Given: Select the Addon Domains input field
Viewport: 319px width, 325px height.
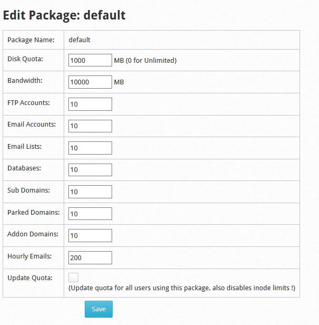Looking at the screenshot, I should click(90, 235).
